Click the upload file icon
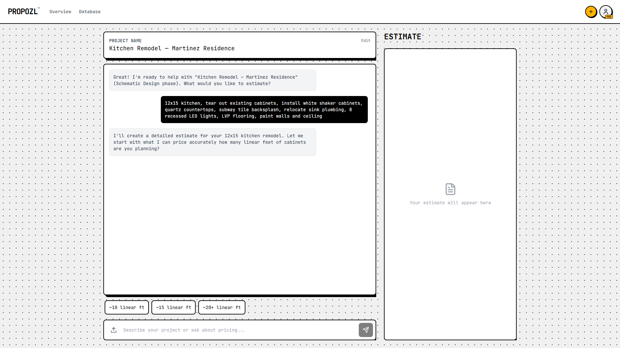 (x=114, y=330)
